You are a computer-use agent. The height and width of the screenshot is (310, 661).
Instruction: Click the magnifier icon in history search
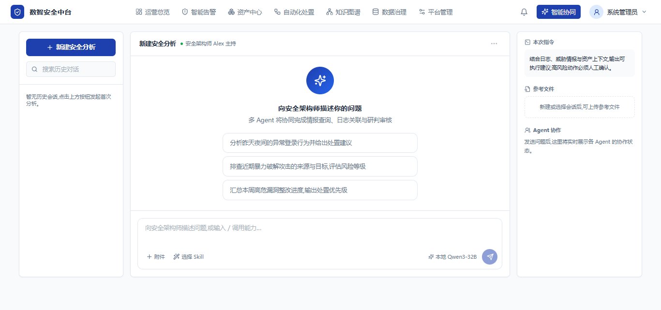(x=35, y=69)
